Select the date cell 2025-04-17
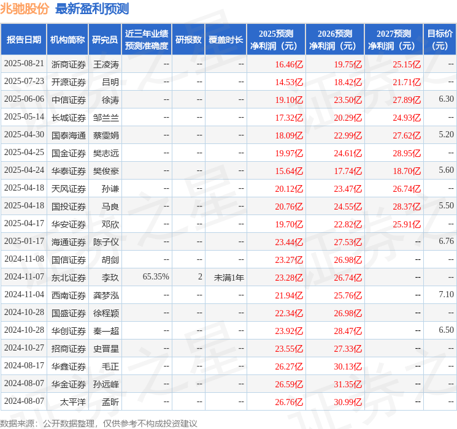Image resolution: width=457 pixels, height=429 pixels. tap(24, 224)
